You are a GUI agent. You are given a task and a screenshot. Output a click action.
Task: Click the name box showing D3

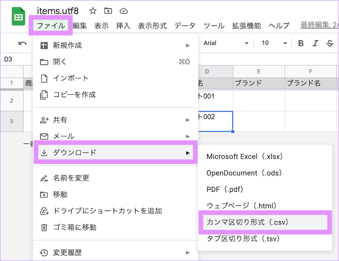click(13, 59)
